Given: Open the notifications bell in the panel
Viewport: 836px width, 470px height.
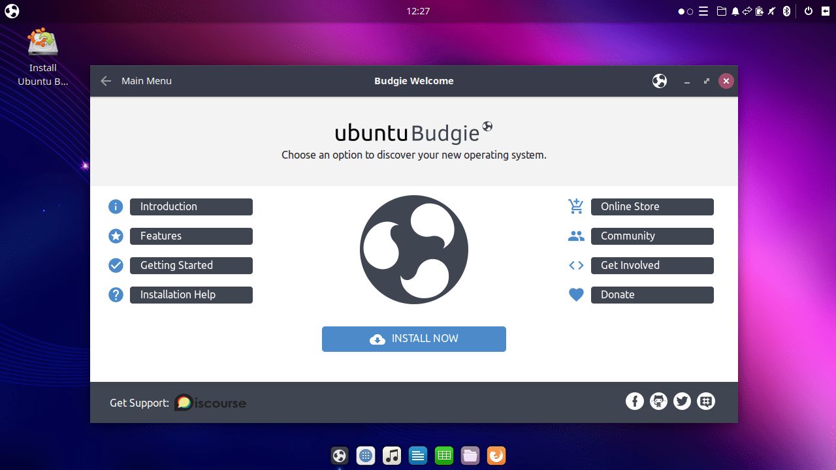Looking at the screenshot, I should click(x=734, y=11).
